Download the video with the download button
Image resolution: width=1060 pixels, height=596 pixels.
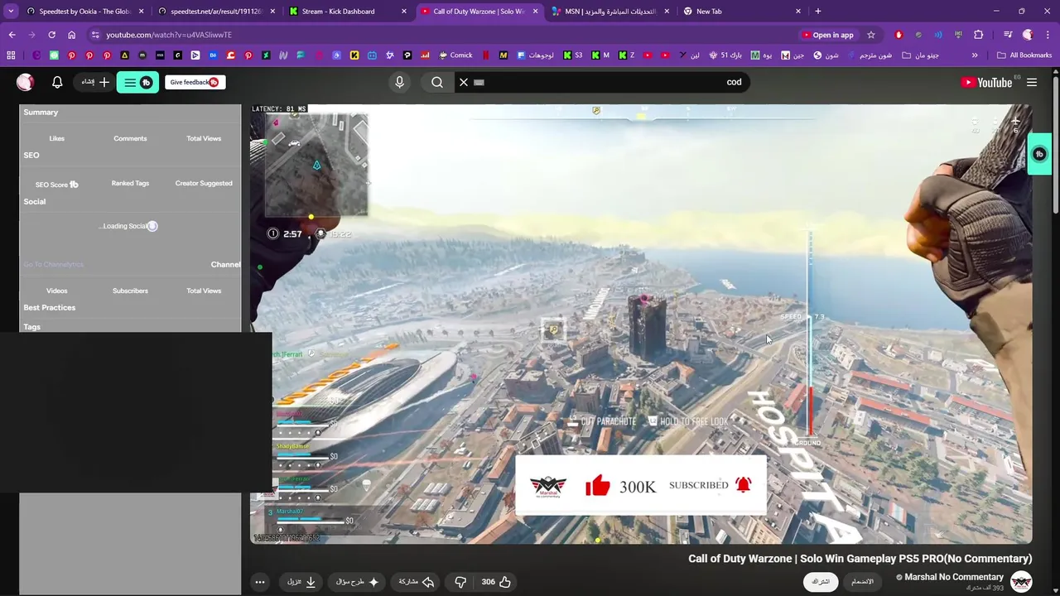coord(301,582)
